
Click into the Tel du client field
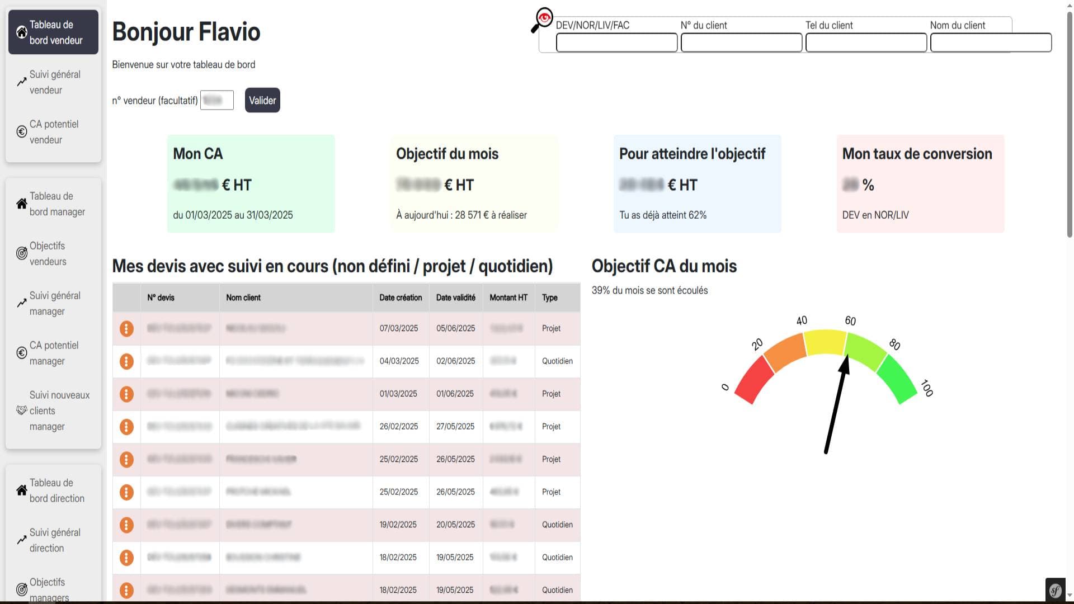click(x=866, y=43)
